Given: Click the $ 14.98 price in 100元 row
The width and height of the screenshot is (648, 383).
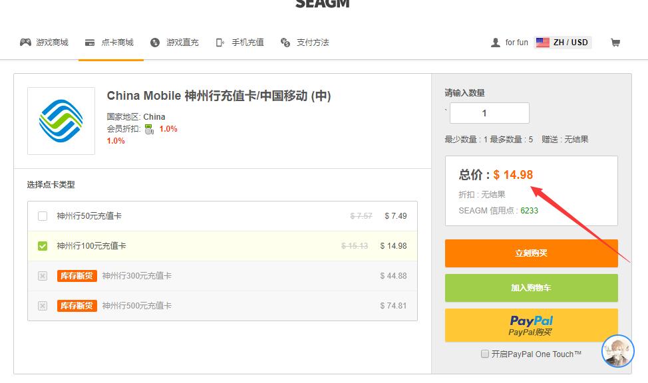Looking at the screenshot, I should 393,246.
